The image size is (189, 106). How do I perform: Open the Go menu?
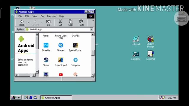pyautogui.click(x=42, y=16)
